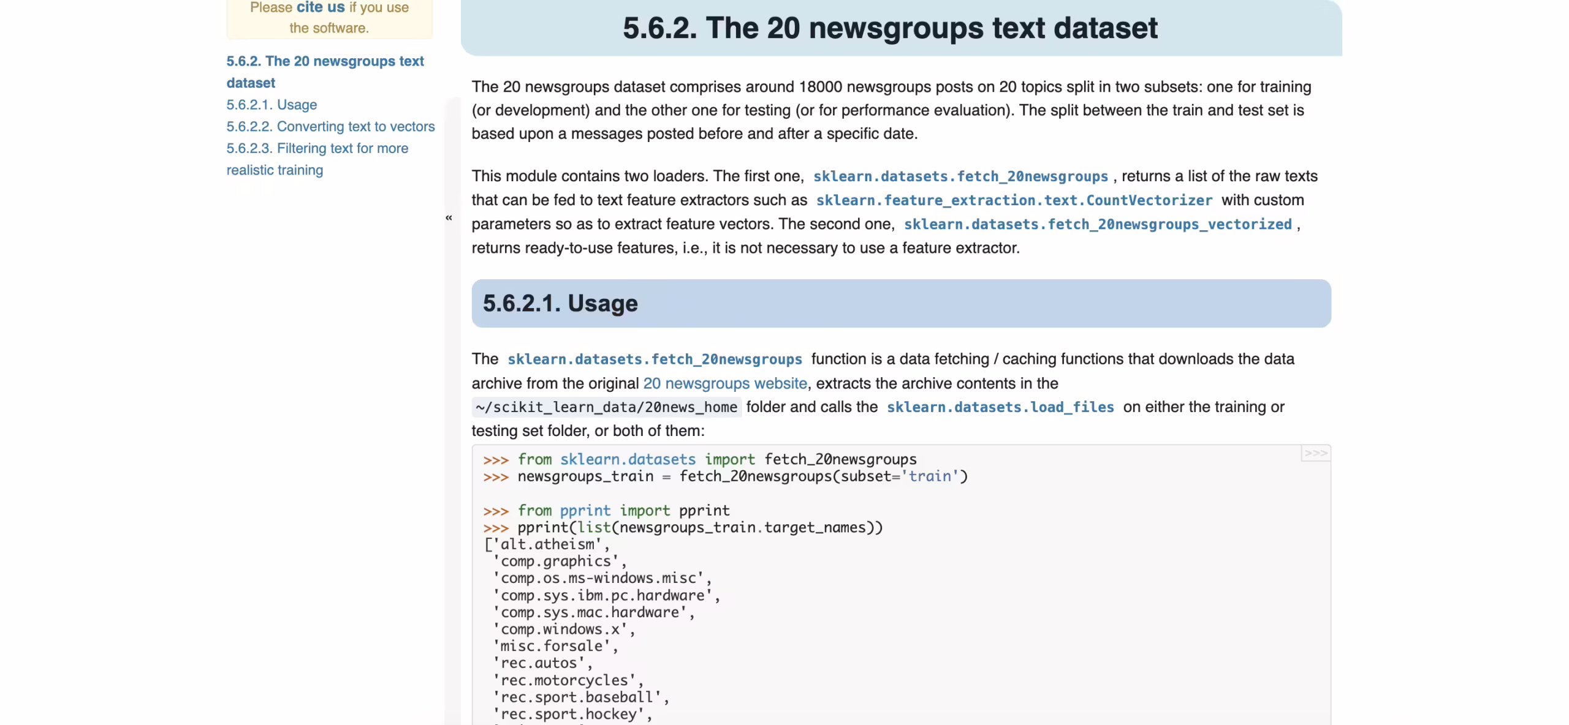This screenshot has width=1569, height=725.
Task: Click the main '5.6.2. The 20 newsgroups' title
Action: pyautogui.click(x=890, y=28)
